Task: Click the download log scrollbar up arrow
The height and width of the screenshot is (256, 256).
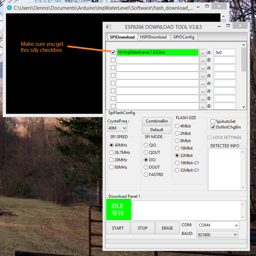Action: (243, 204)
